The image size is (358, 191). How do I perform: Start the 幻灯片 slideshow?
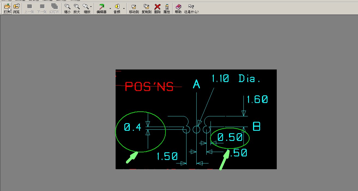coord(54,8)
